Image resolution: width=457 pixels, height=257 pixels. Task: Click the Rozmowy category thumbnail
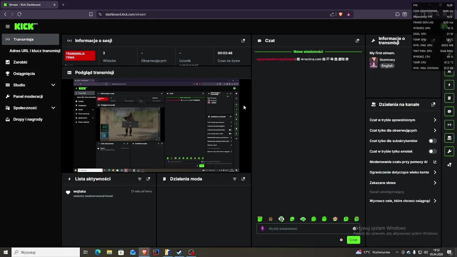[373, 62]
